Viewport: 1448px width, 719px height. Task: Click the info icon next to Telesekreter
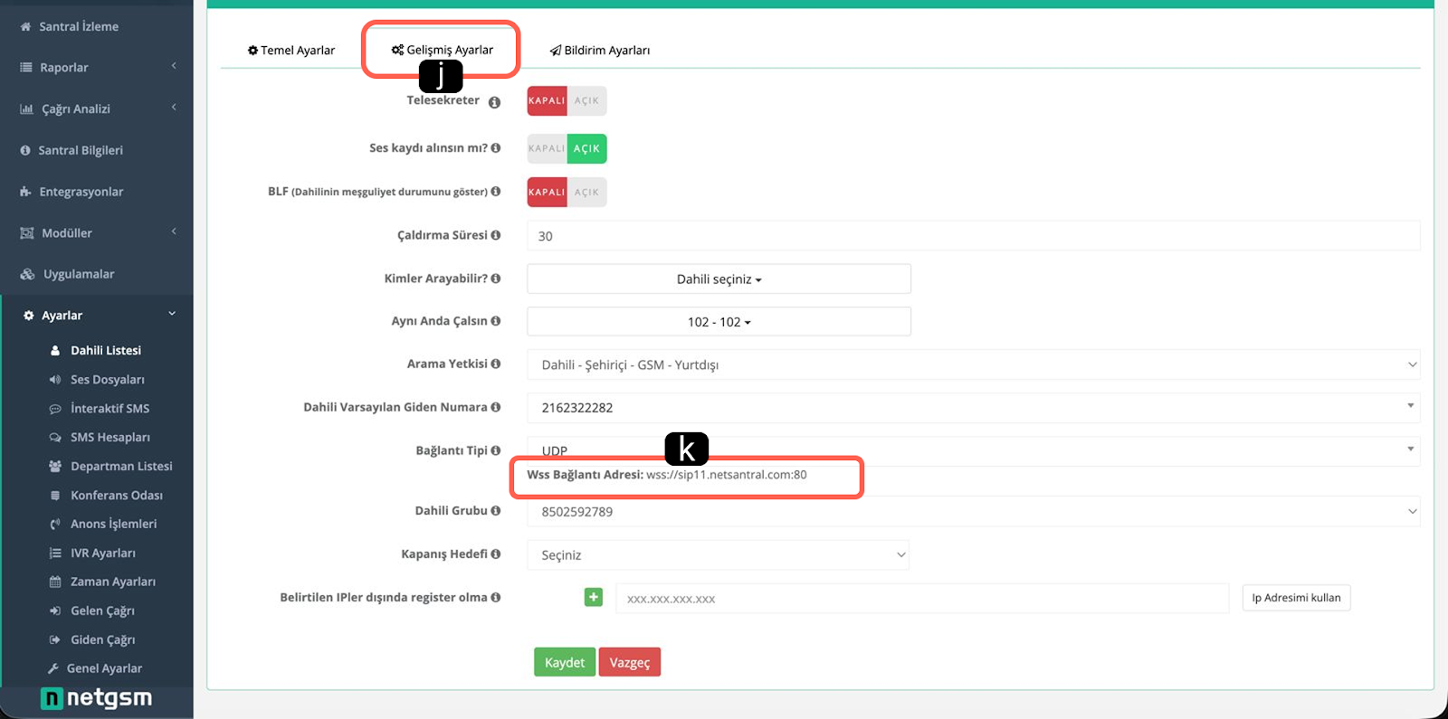tap(494, 102)
